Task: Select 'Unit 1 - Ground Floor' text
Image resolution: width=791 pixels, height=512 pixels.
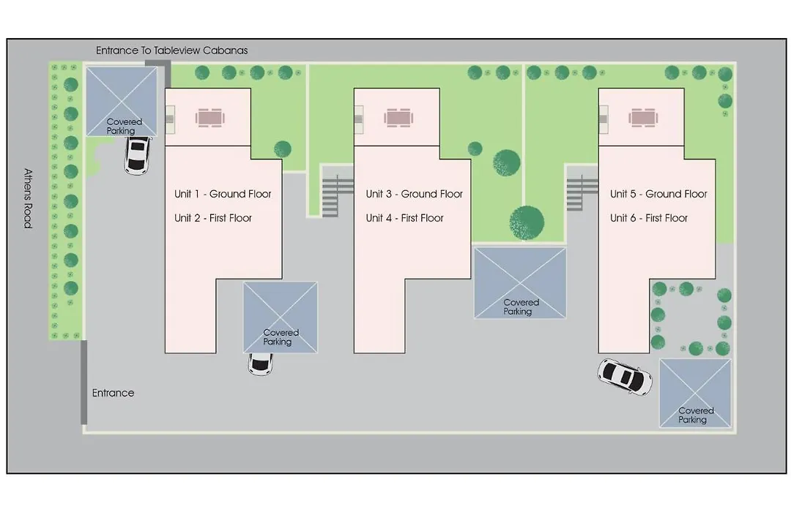Action: 223,194
